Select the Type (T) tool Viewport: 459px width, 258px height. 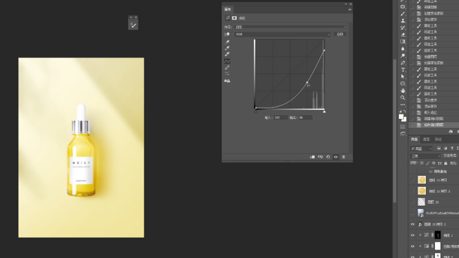[403, 70]
